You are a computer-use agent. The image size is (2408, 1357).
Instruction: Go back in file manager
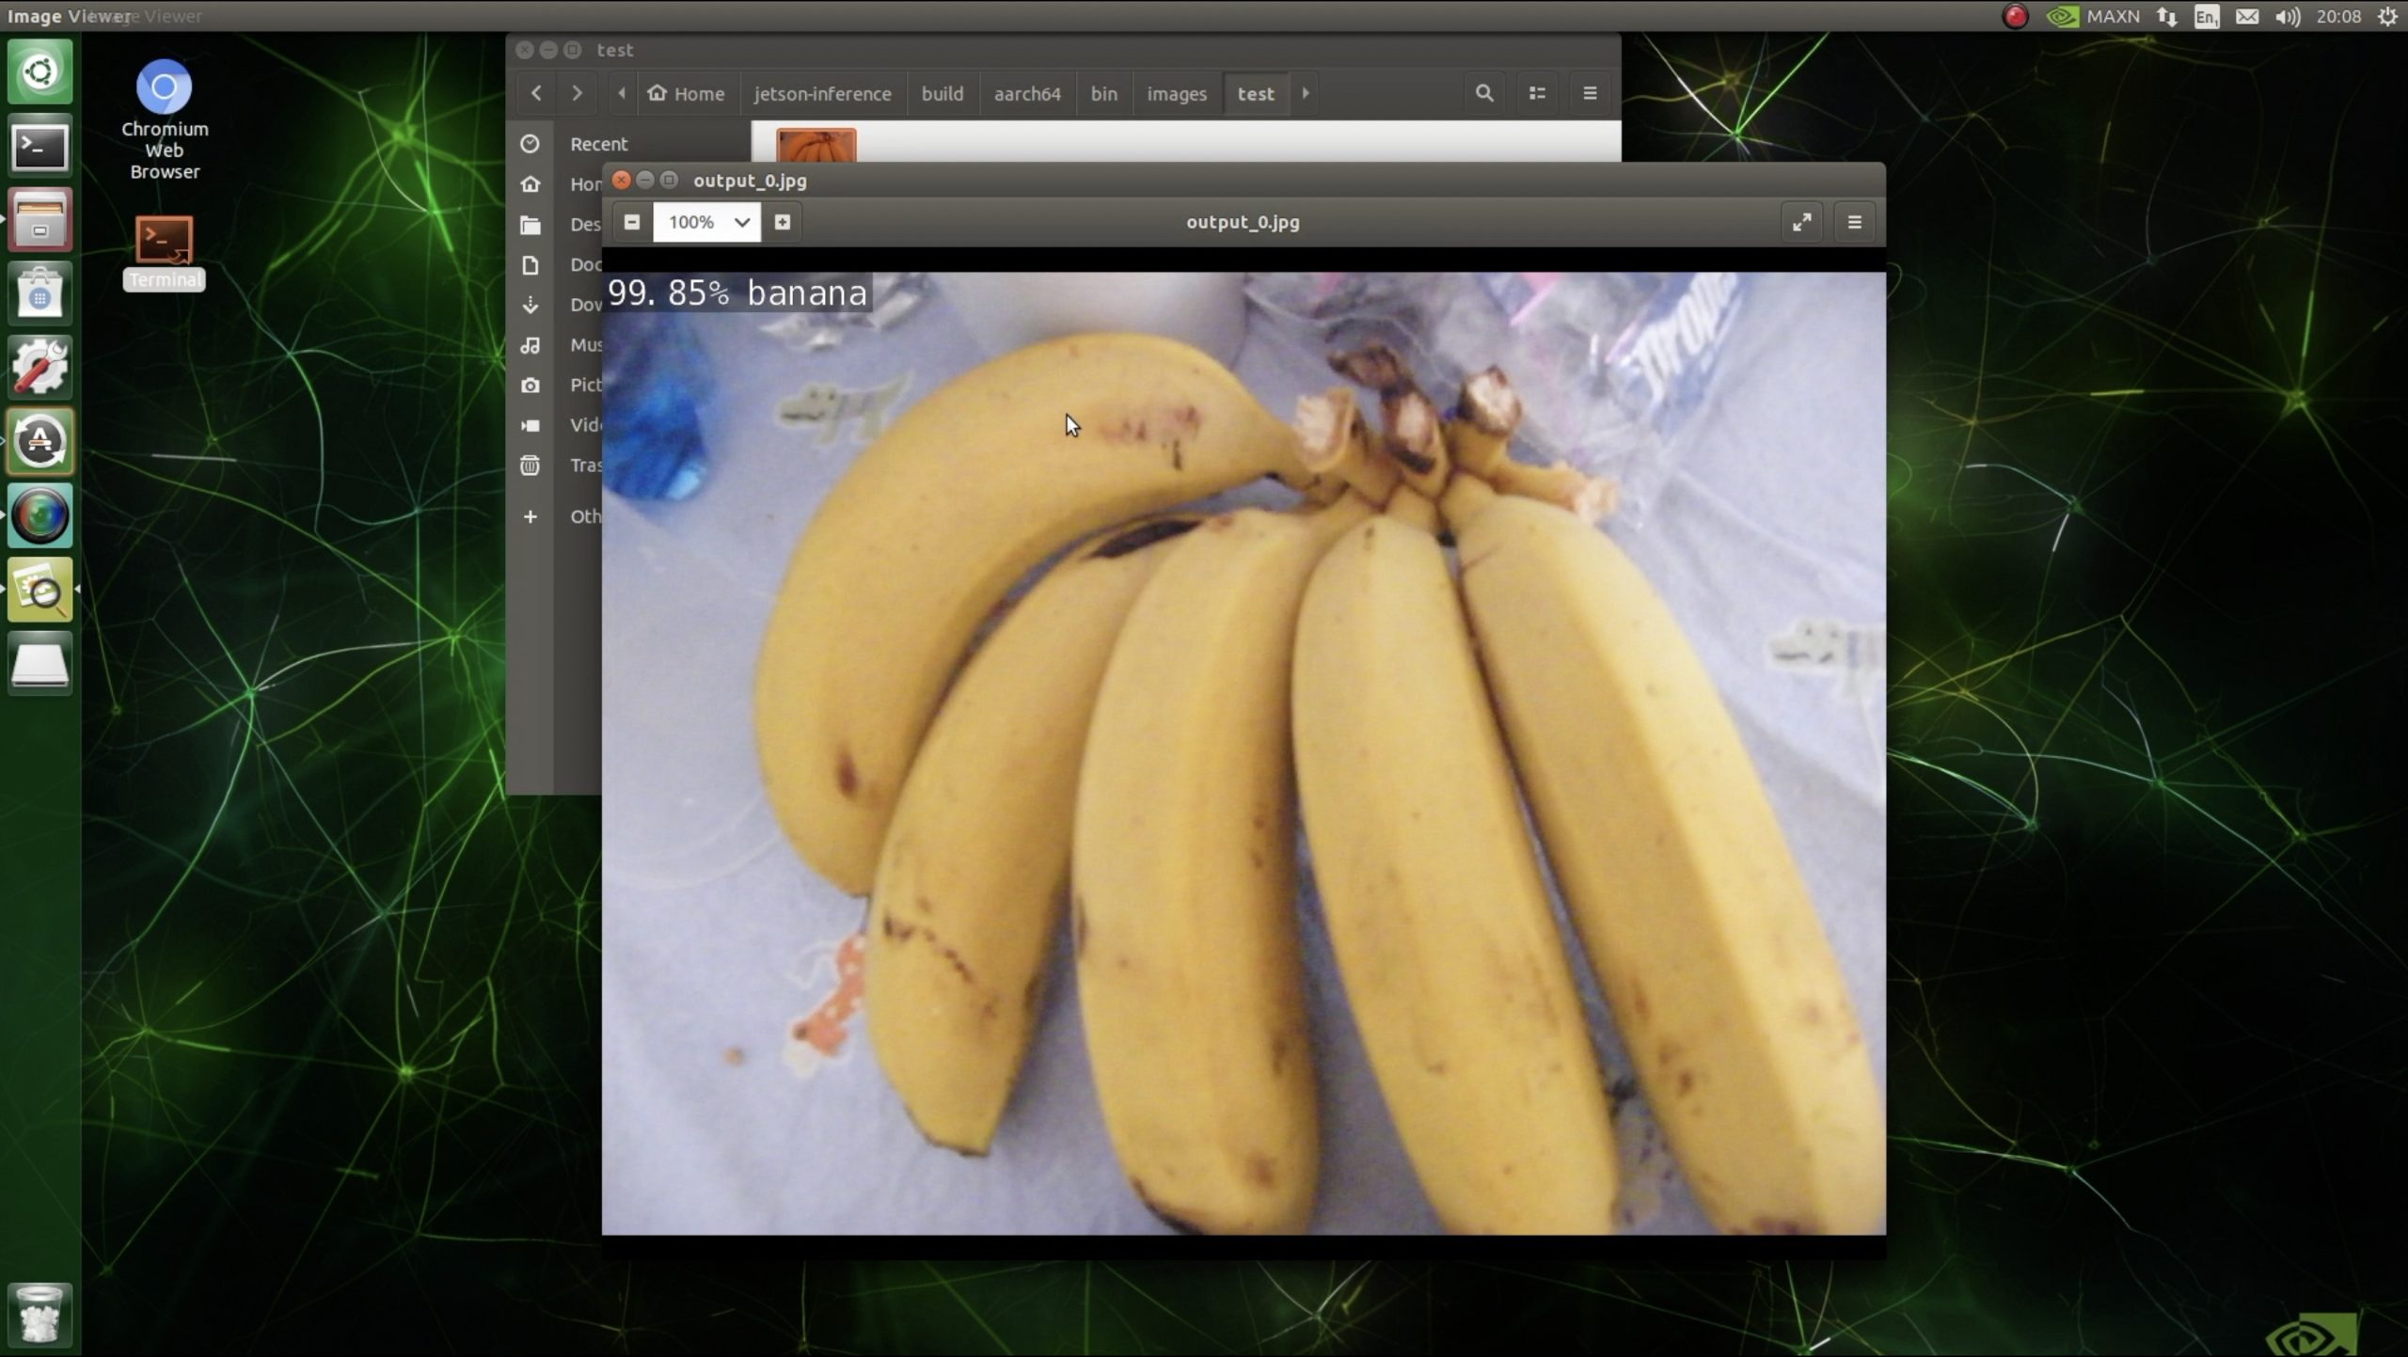point(536,93)
